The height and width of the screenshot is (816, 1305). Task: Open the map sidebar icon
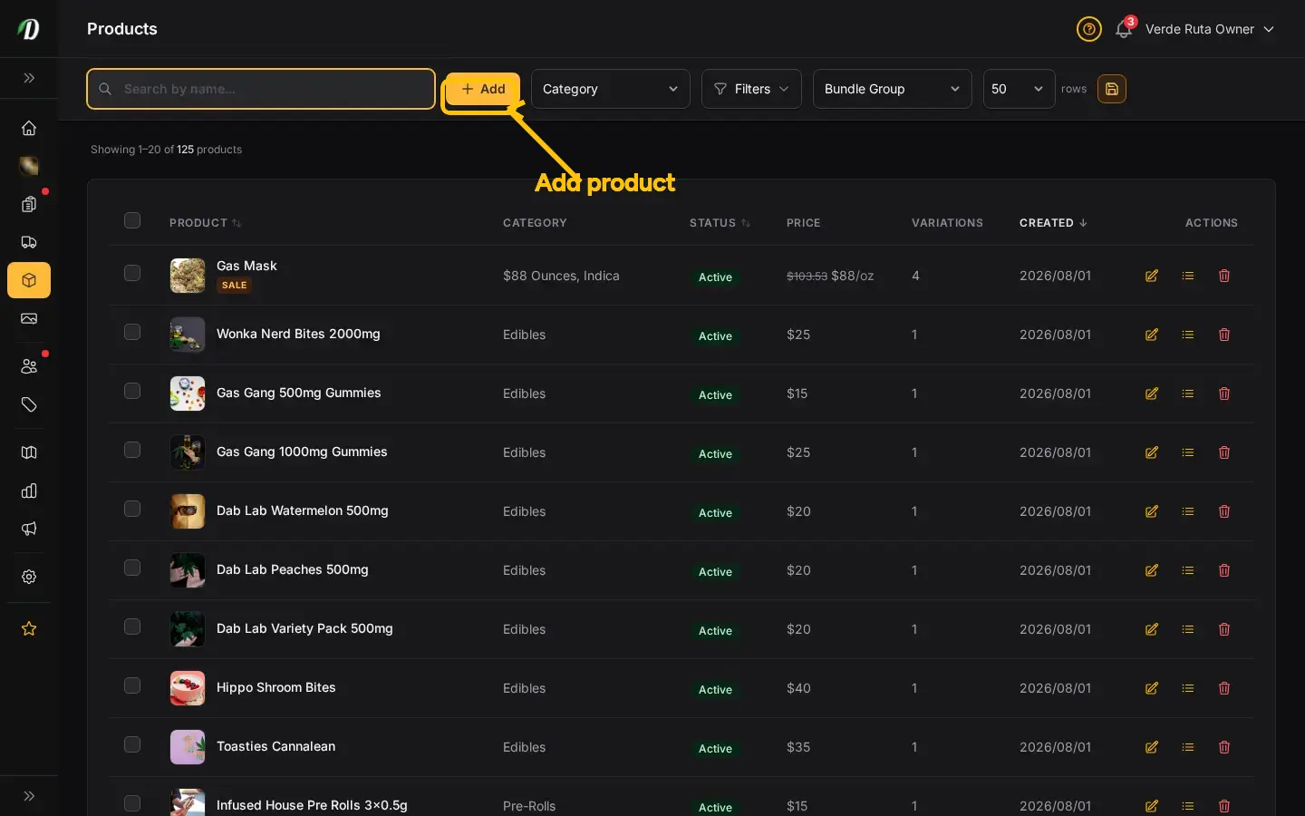(29, 452)
